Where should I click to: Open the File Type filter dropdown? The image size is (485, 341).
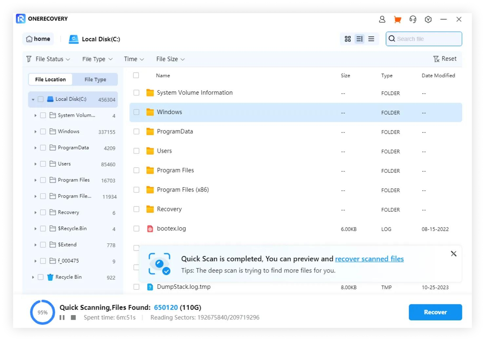click(97, 59)
